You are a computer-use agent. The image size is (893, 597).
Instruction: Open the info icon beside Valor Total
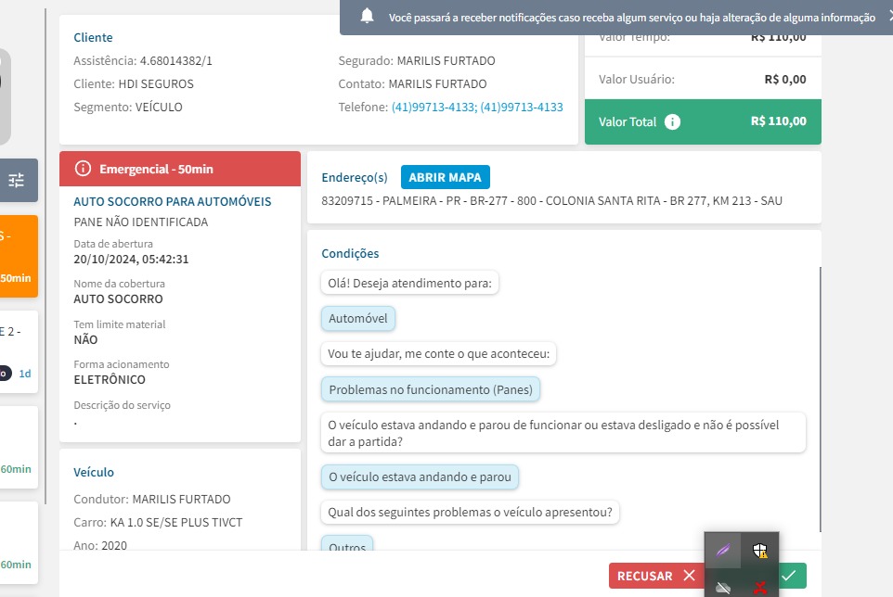tap(672, 121)
